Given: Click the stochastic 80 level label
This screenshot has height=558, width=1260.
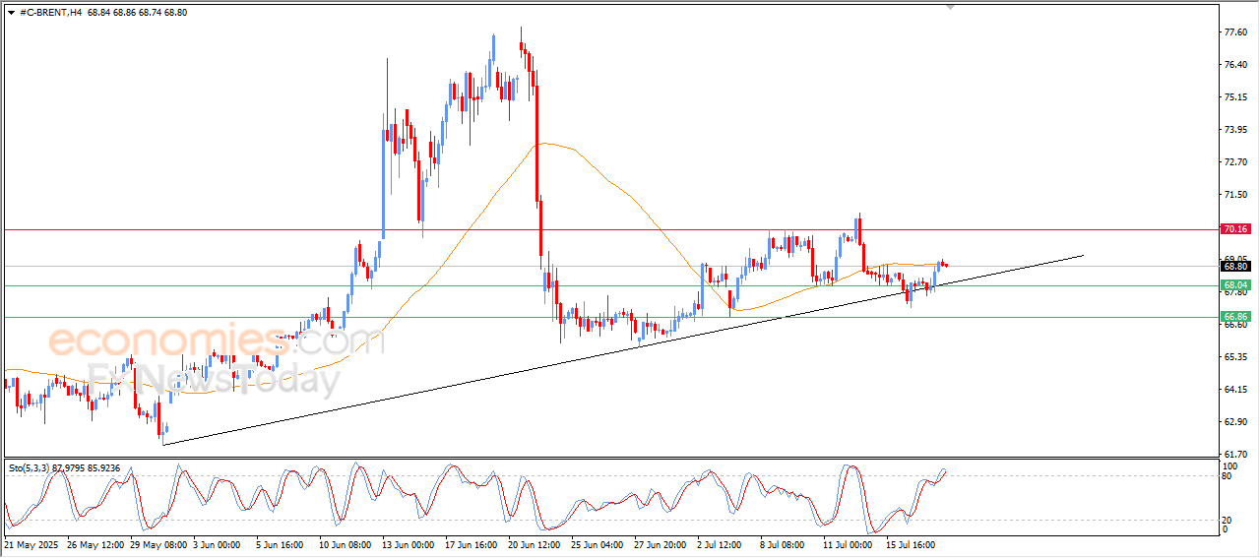Looking at the screenshot, I should [1227, 477].
